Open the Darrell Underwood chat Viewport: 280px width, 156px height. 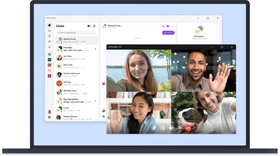(76, 75)
